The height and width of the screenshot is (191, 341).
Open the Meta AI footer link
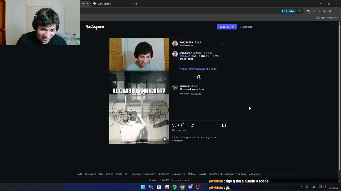192,174
